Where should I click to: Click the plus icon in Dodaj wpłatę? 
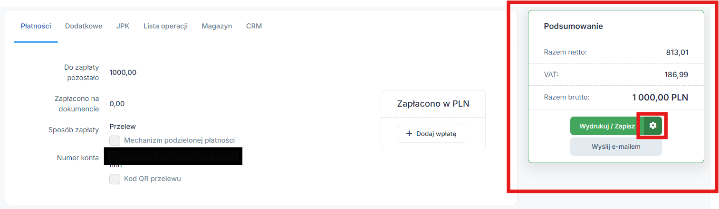(x=409, y=134)
